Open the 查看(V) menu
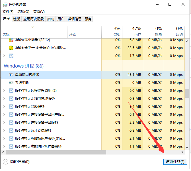The image size is (191, 171). [39, 12]
